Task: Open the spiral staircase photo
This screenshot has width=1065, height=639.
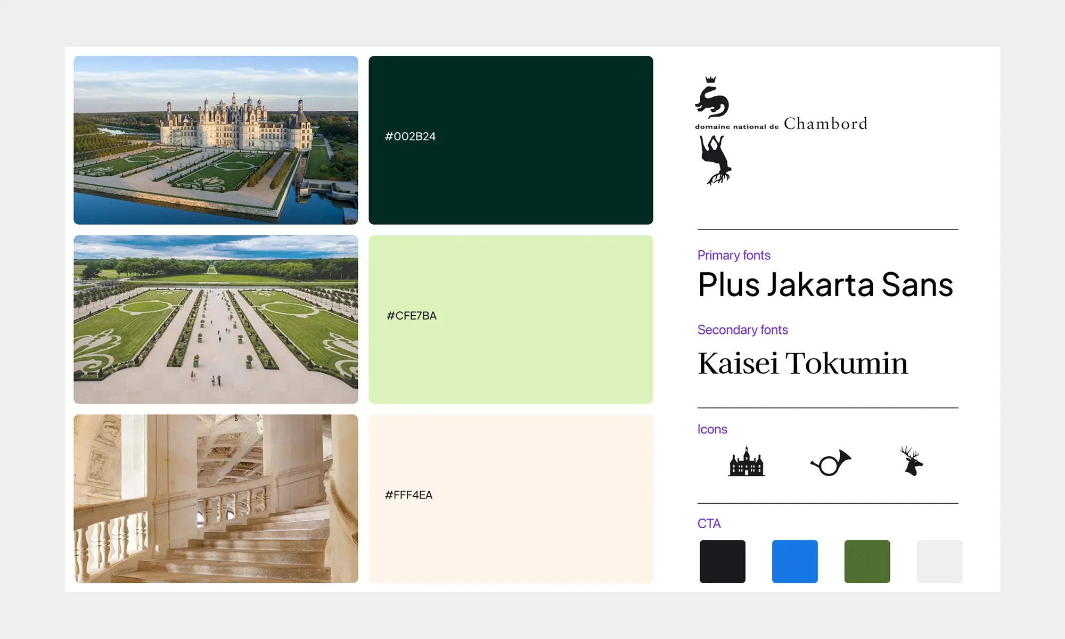Action: coord(216,498)
